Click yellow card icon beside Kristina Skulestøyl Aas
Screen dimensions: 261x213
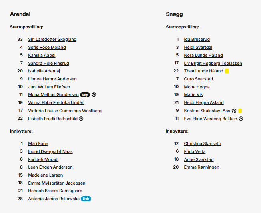(240, 111)
